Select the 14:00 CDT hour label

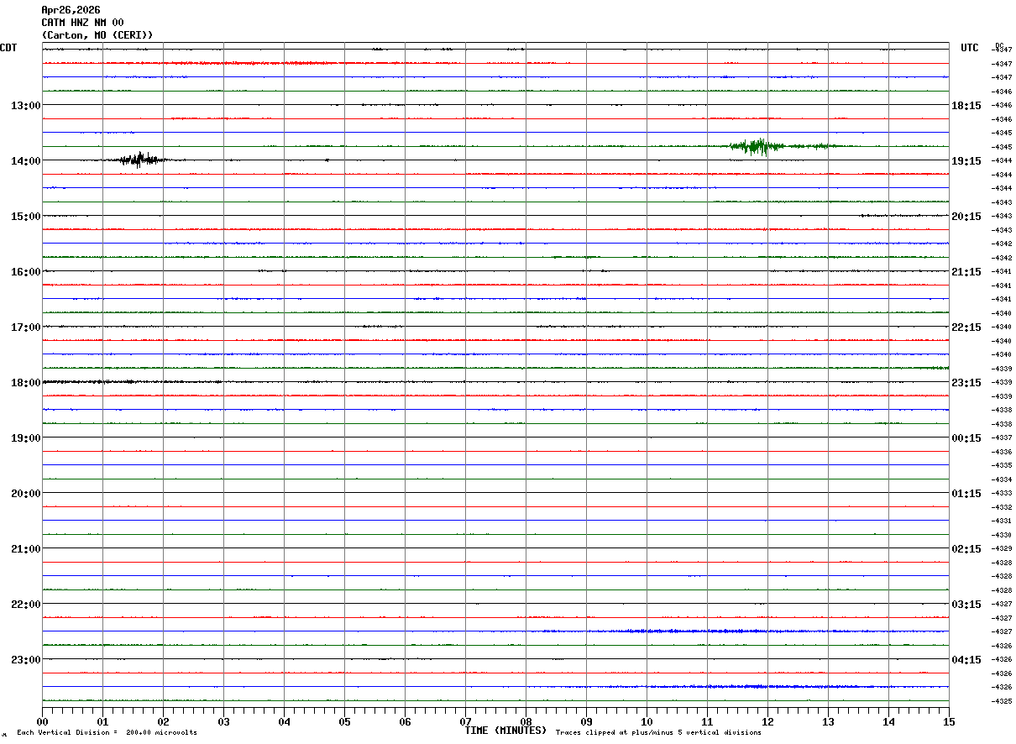25,160
